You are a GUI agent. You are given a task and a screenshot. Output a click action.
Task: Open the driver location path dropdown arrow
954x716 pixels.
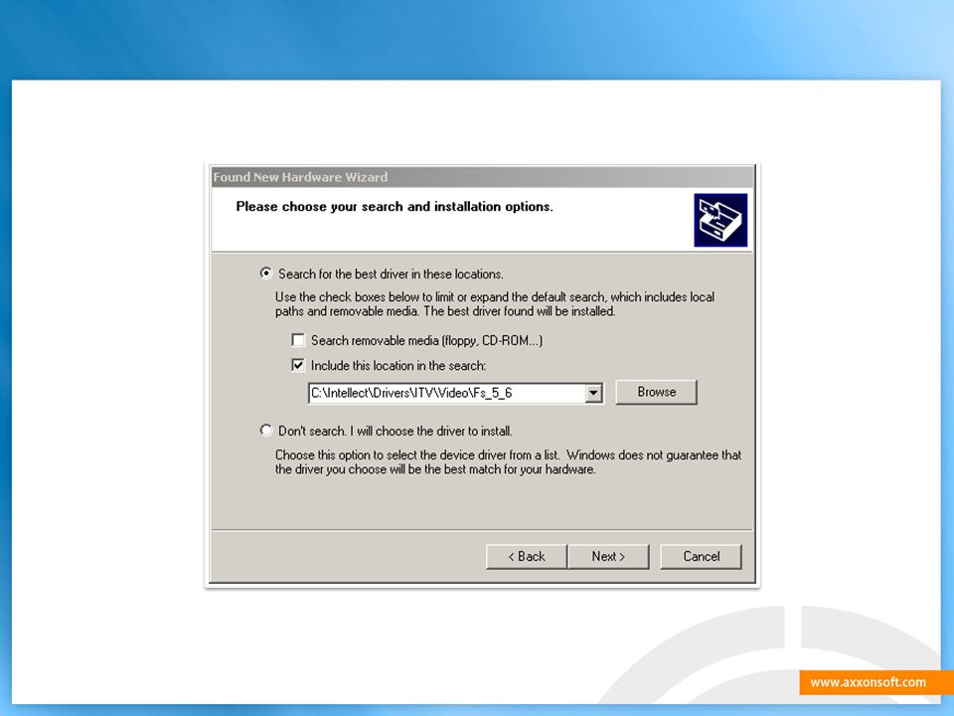[594, 394]
